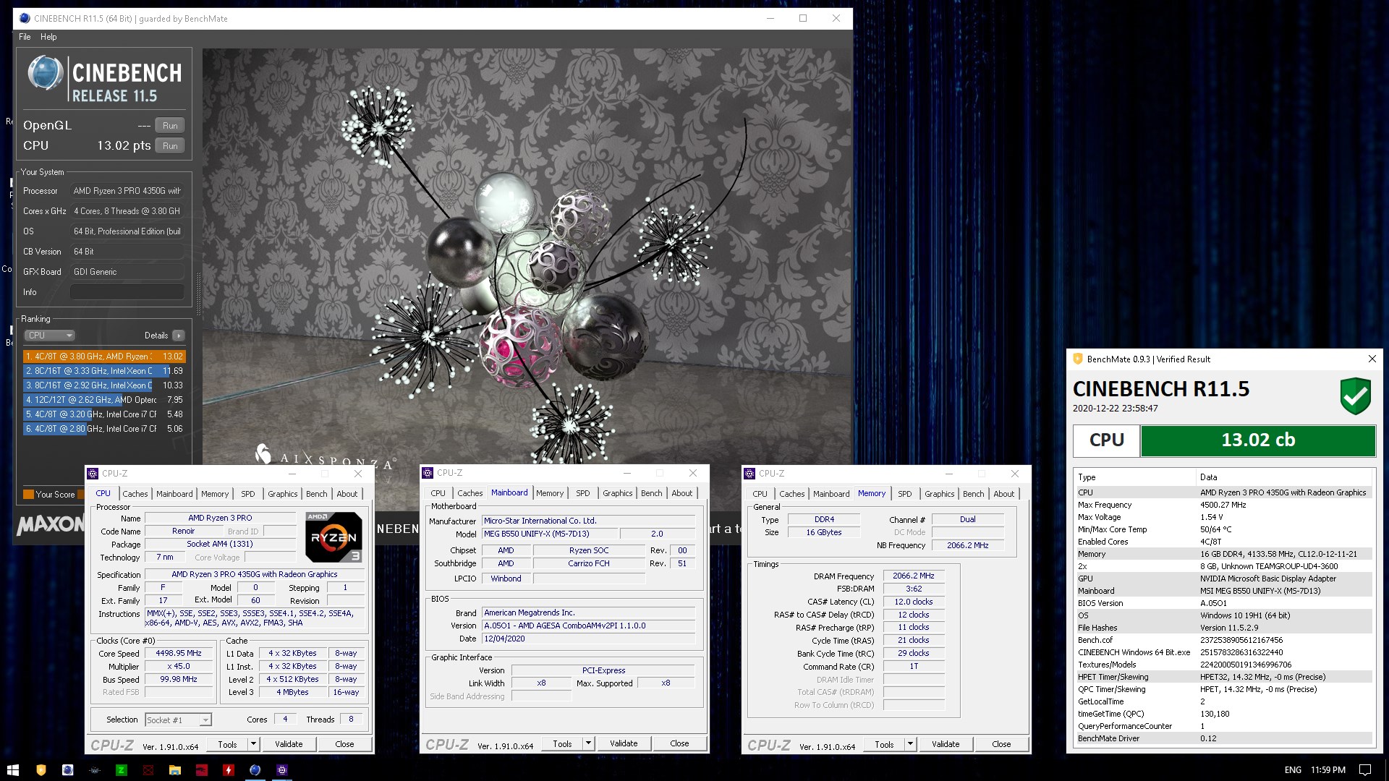This screenshot has width=1389, height=781.
Task: Select Bench tab in left CPU-Z window
Action: pos(317,494)
